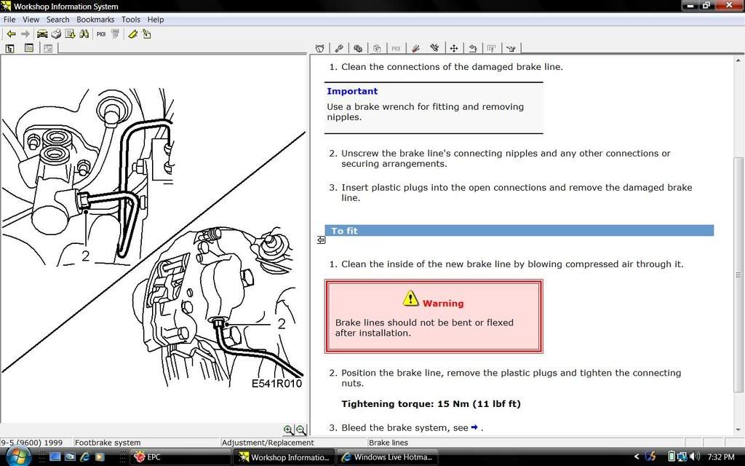Click the car model selection icon

[42, 34]
